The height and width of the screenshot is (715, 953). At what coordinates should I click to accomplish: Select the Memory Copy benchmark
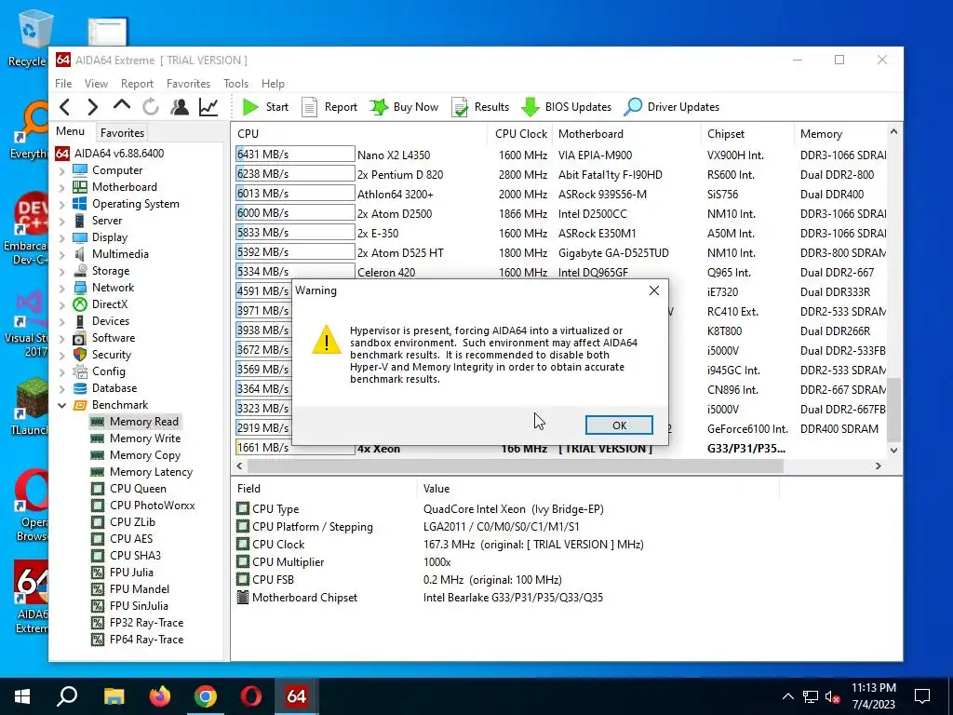tap(136, 455)
